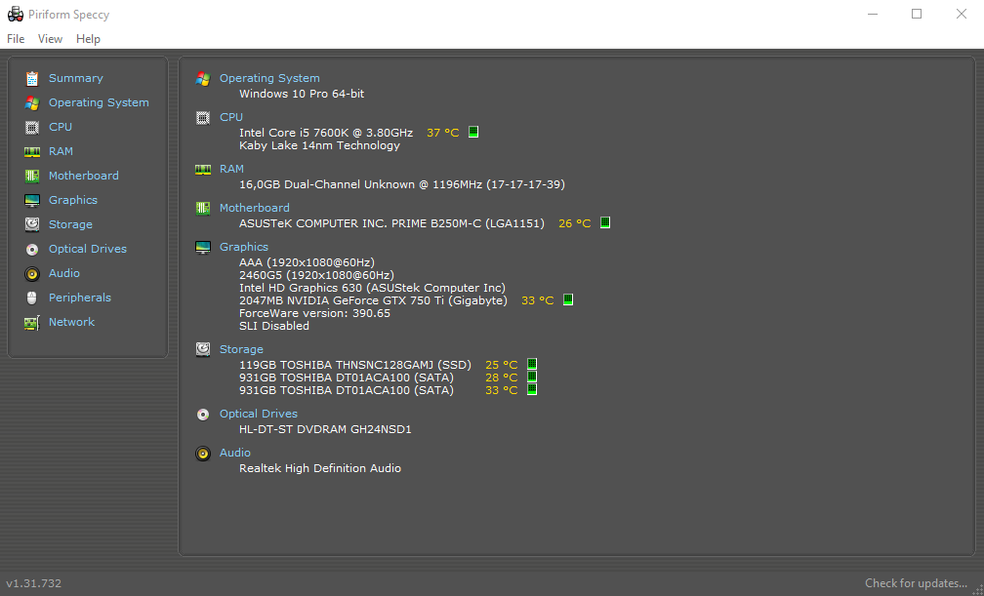Switch to Audio in sidebar

pos(64,273)
